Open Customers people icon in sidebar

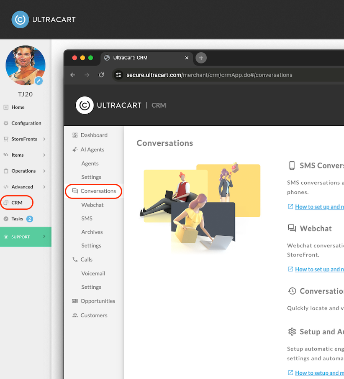[x=75, y=315]
